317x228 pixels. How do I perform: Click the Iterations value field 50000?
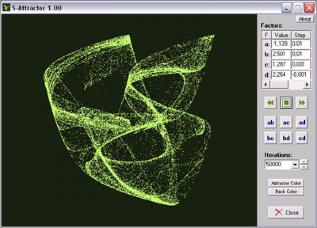tap(279, 165)
